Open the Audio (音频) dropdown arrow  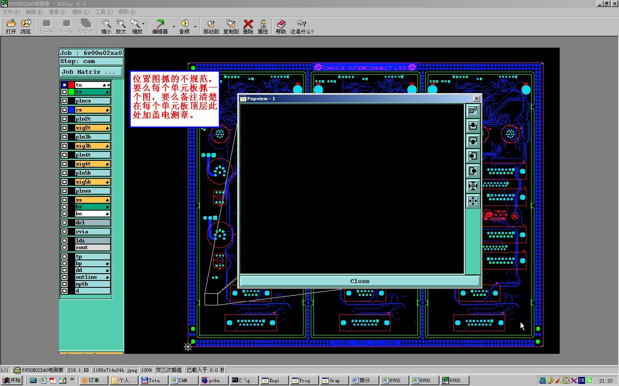(195, 27)
